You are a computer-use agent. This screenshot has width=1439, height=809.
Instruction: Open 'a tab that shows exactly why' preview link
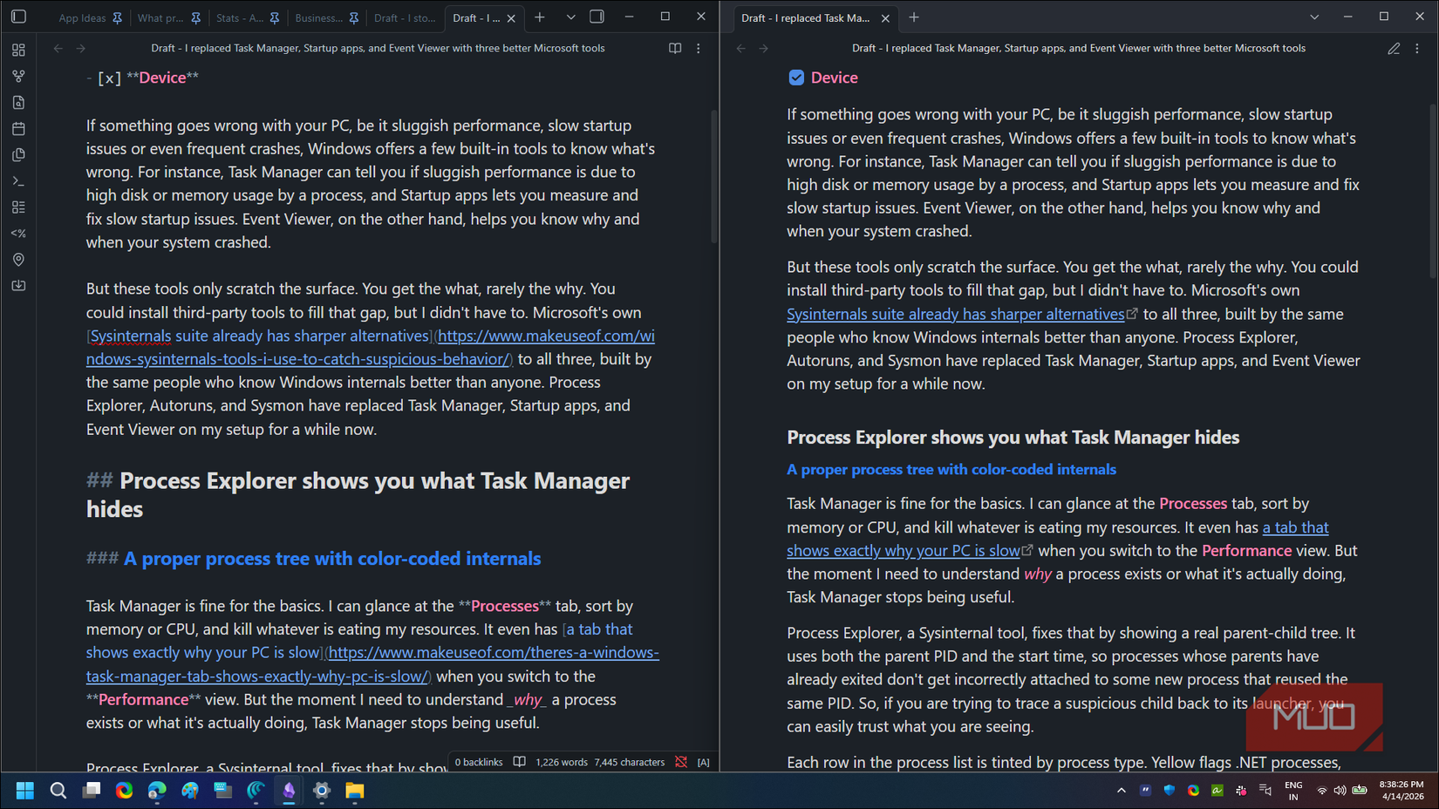tap(1057, 539)
